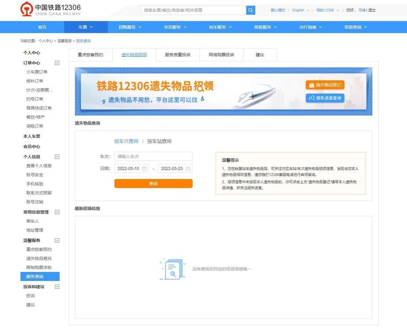Collapse the 个人信息 sidebar section
Screen dimensions: 407x330
[57, 157]
